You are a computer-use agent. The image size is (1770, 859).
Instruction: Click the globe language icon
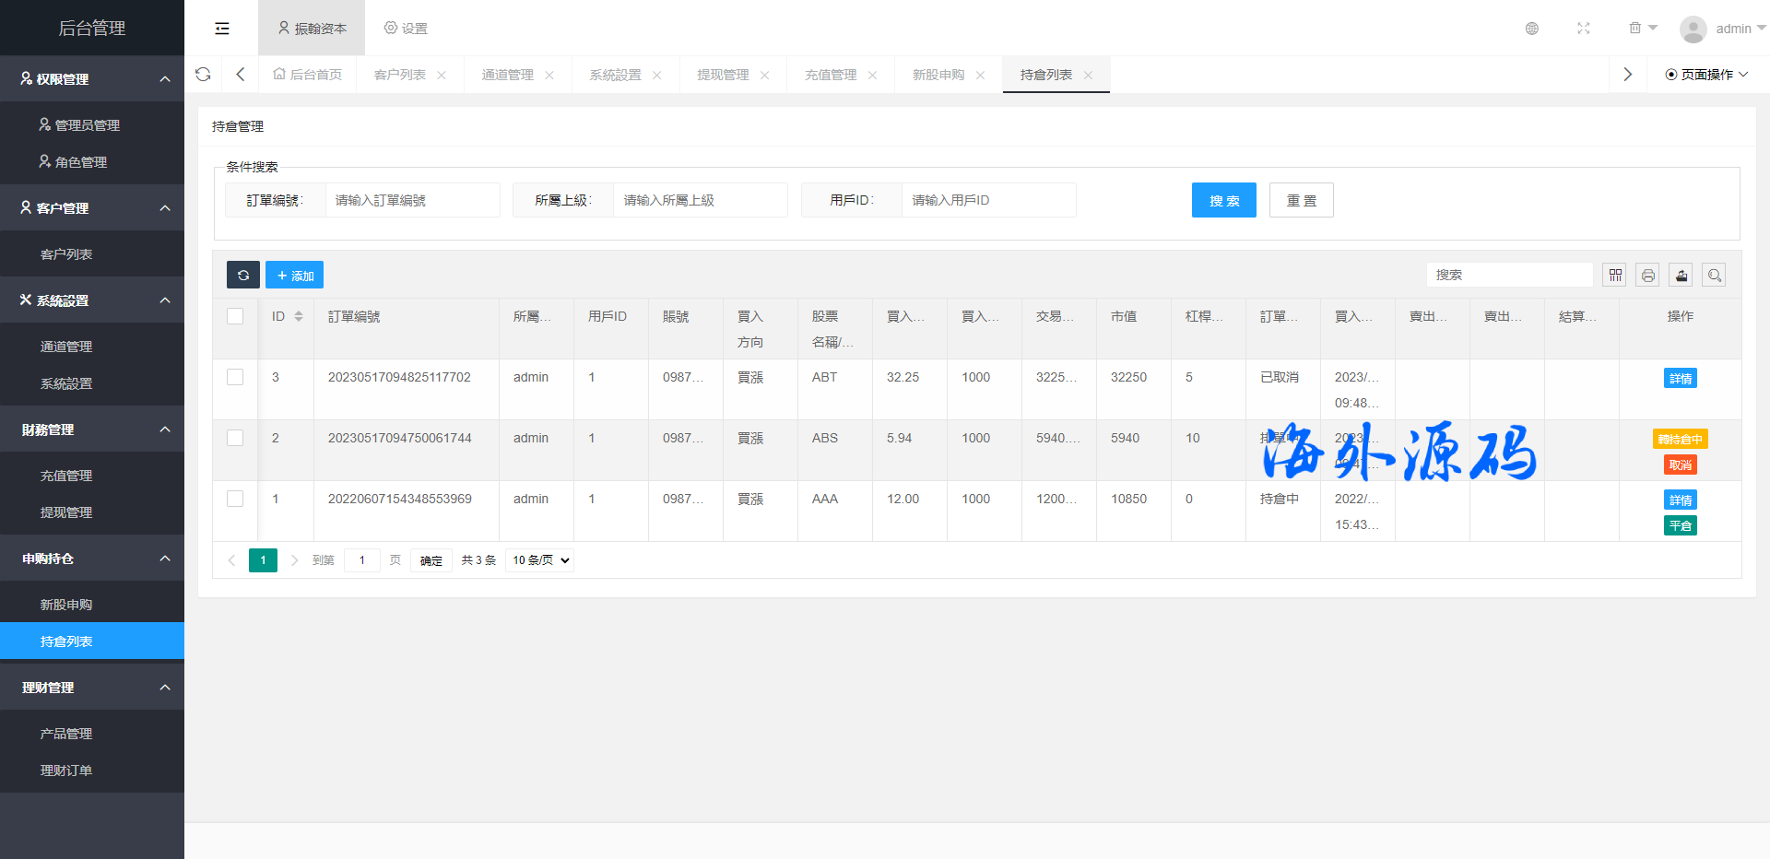click(x=1532, y=29)
